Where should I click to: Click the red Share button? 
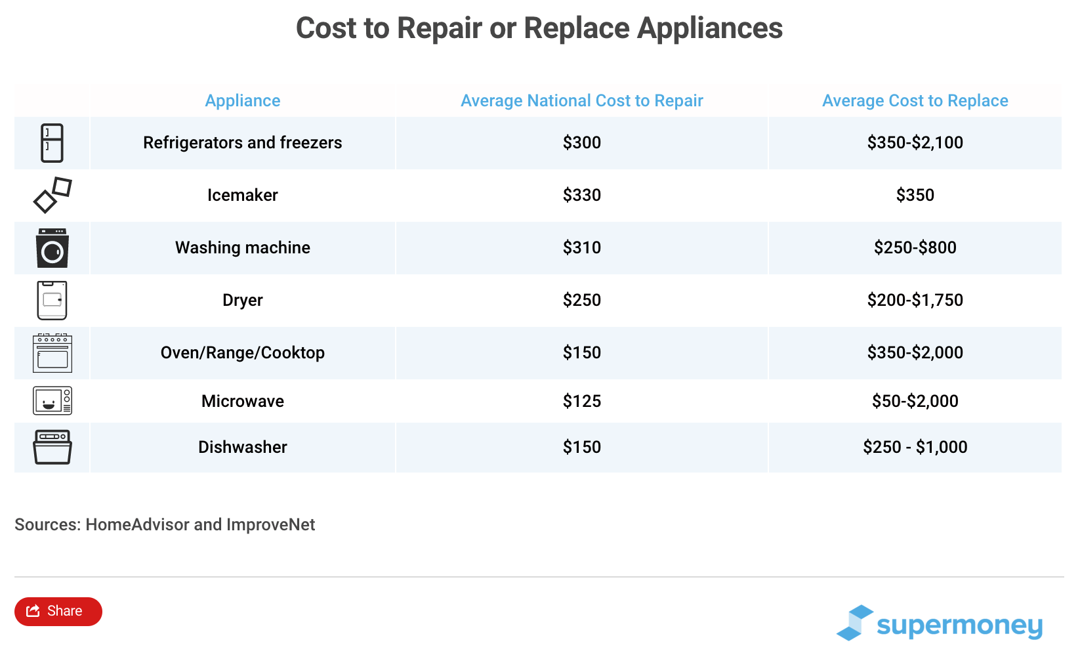[x=58, y=611]
